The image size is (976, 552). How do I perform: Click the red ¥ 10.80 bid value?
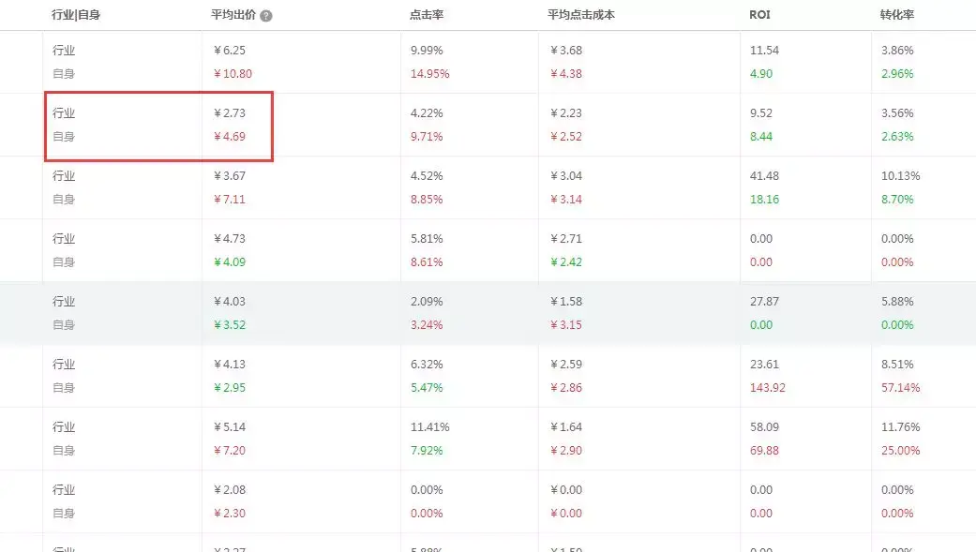point(233,74)
